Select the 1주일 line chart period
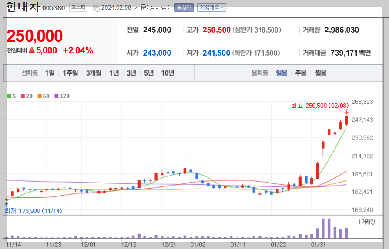 pos(70,73)
